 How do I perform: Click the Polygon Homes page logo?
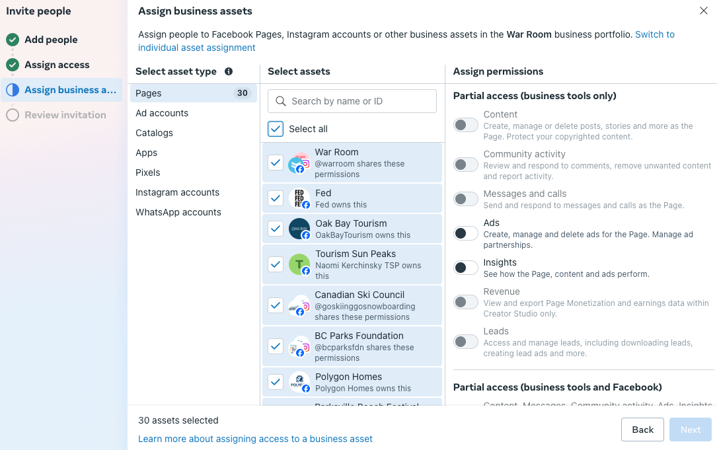(x=299, y=382)
